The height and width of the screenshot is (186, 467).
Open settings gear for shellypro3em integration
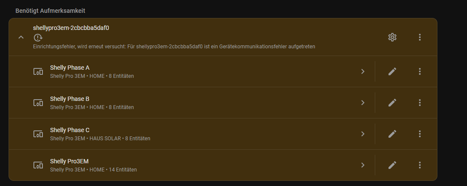(x=392, y=37)
